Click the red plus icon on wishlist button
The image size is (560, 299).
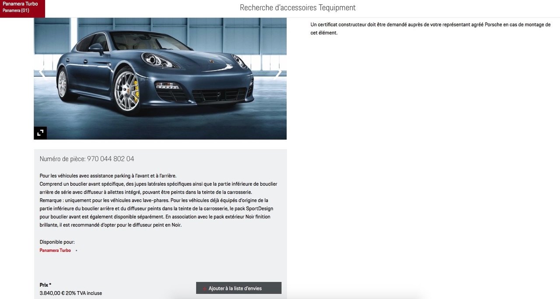point(204,289)
